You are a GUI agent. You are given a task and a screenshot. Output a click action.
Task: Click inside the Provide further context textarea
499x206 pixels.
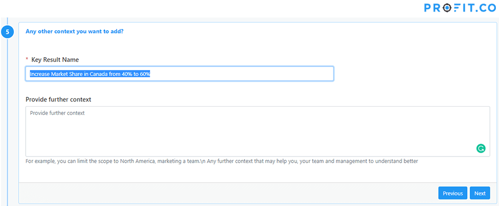(x=257, y=131)
